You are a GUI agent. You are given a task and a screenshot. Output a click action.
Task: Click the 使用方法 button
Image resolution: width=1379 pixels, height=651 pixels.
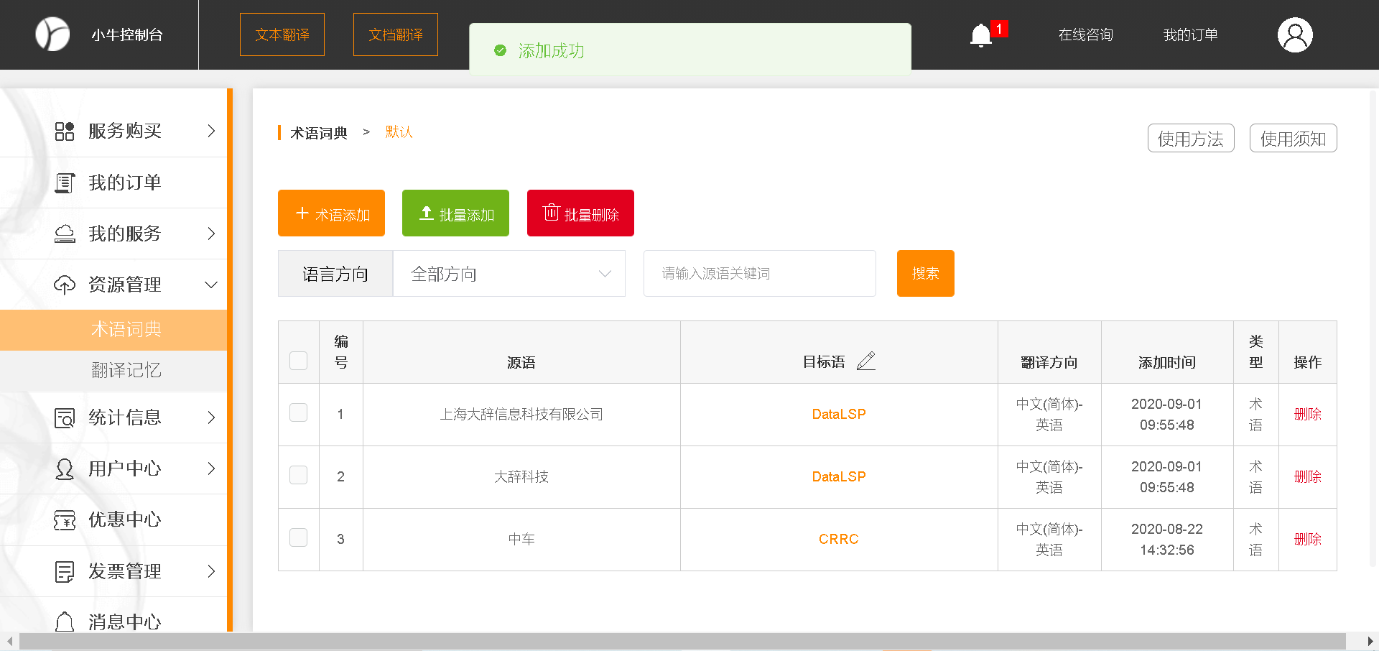[1191, 139]
